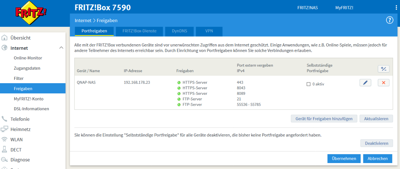Delete QNAP-NAS entry with red X
Image resolution: width=400 pixels, height=169 pixels.
pyautogui.click(x=383, y=83)
